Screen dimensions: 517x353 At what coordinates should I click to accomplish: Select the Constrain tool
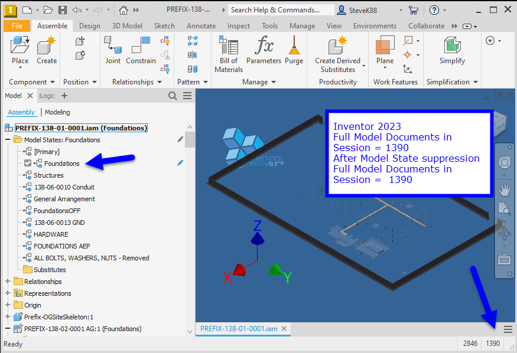click(141, 45)
